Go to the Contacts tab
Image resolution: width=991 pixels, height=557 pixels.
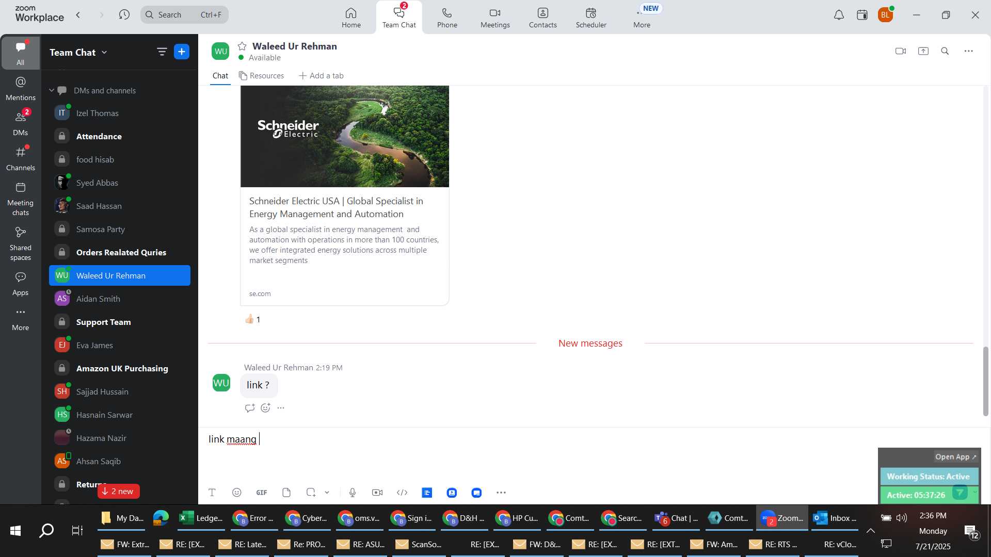point(542,18)
